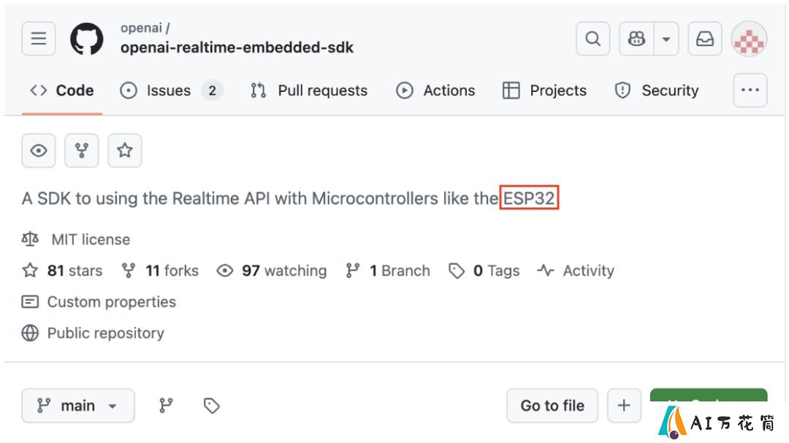Screen dimensions: 789x443
Task: Click the balance scale license icon
Action: coord(30,239)
